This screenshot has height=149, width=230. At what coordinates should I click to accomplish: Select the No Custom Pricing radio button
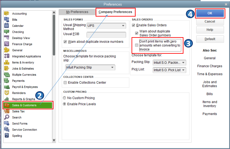[64, 98]
